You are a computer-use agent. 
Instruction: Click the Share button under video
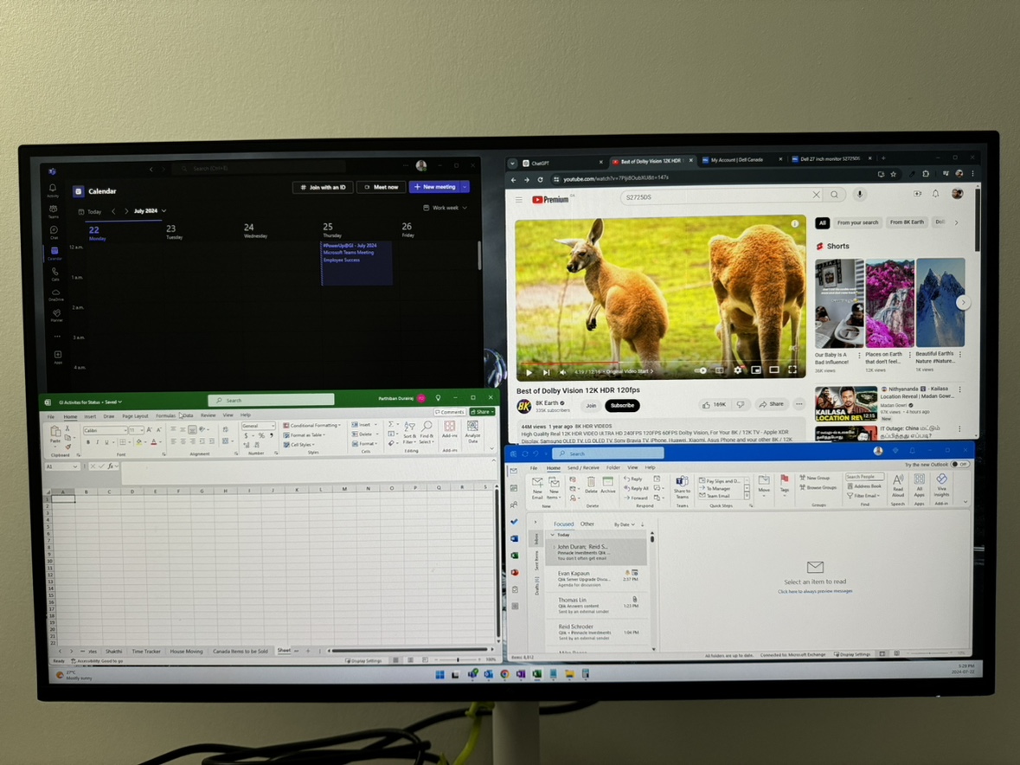click(772, 404)
